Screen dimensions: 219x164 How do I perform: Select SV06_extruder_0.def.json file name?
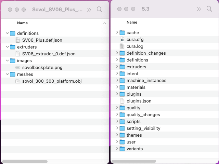pyautogui.click(x=49, y=54)
